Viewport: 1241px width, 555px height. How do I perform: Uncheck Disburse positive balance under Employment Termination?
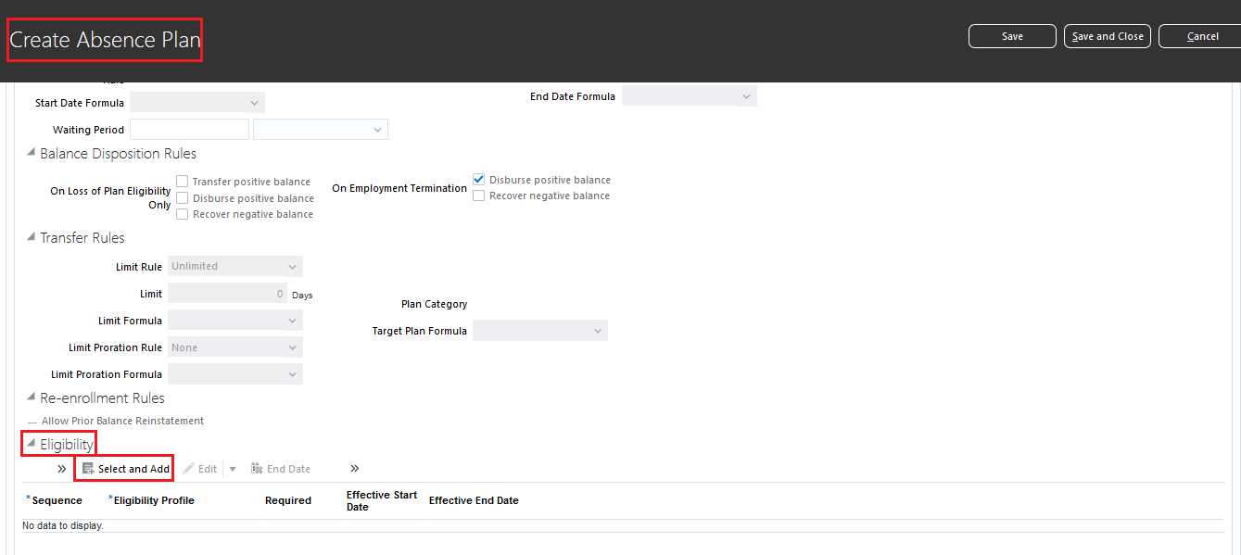coord(478,179)
